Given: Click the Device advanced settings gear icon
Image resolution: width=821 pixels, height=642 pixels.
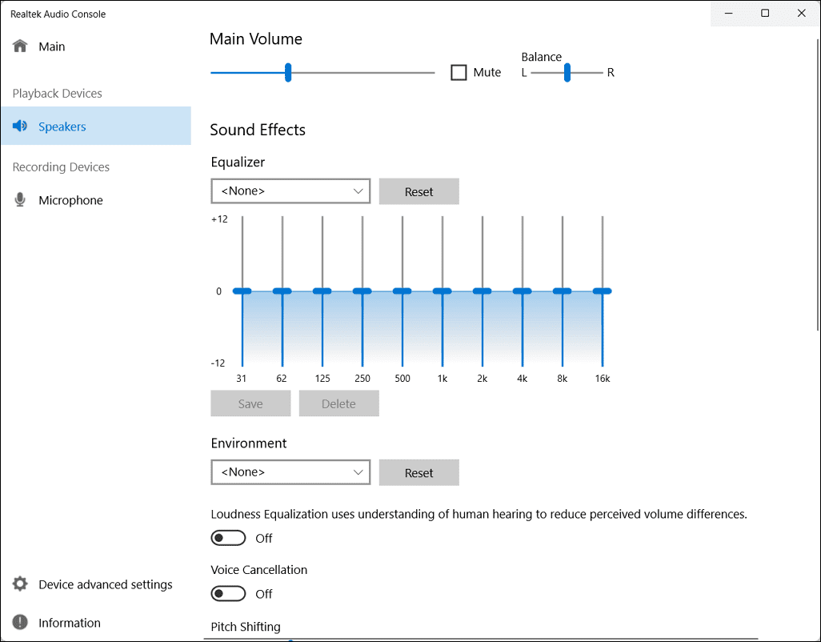Looking at the screenshot, I should click(20, 584).
